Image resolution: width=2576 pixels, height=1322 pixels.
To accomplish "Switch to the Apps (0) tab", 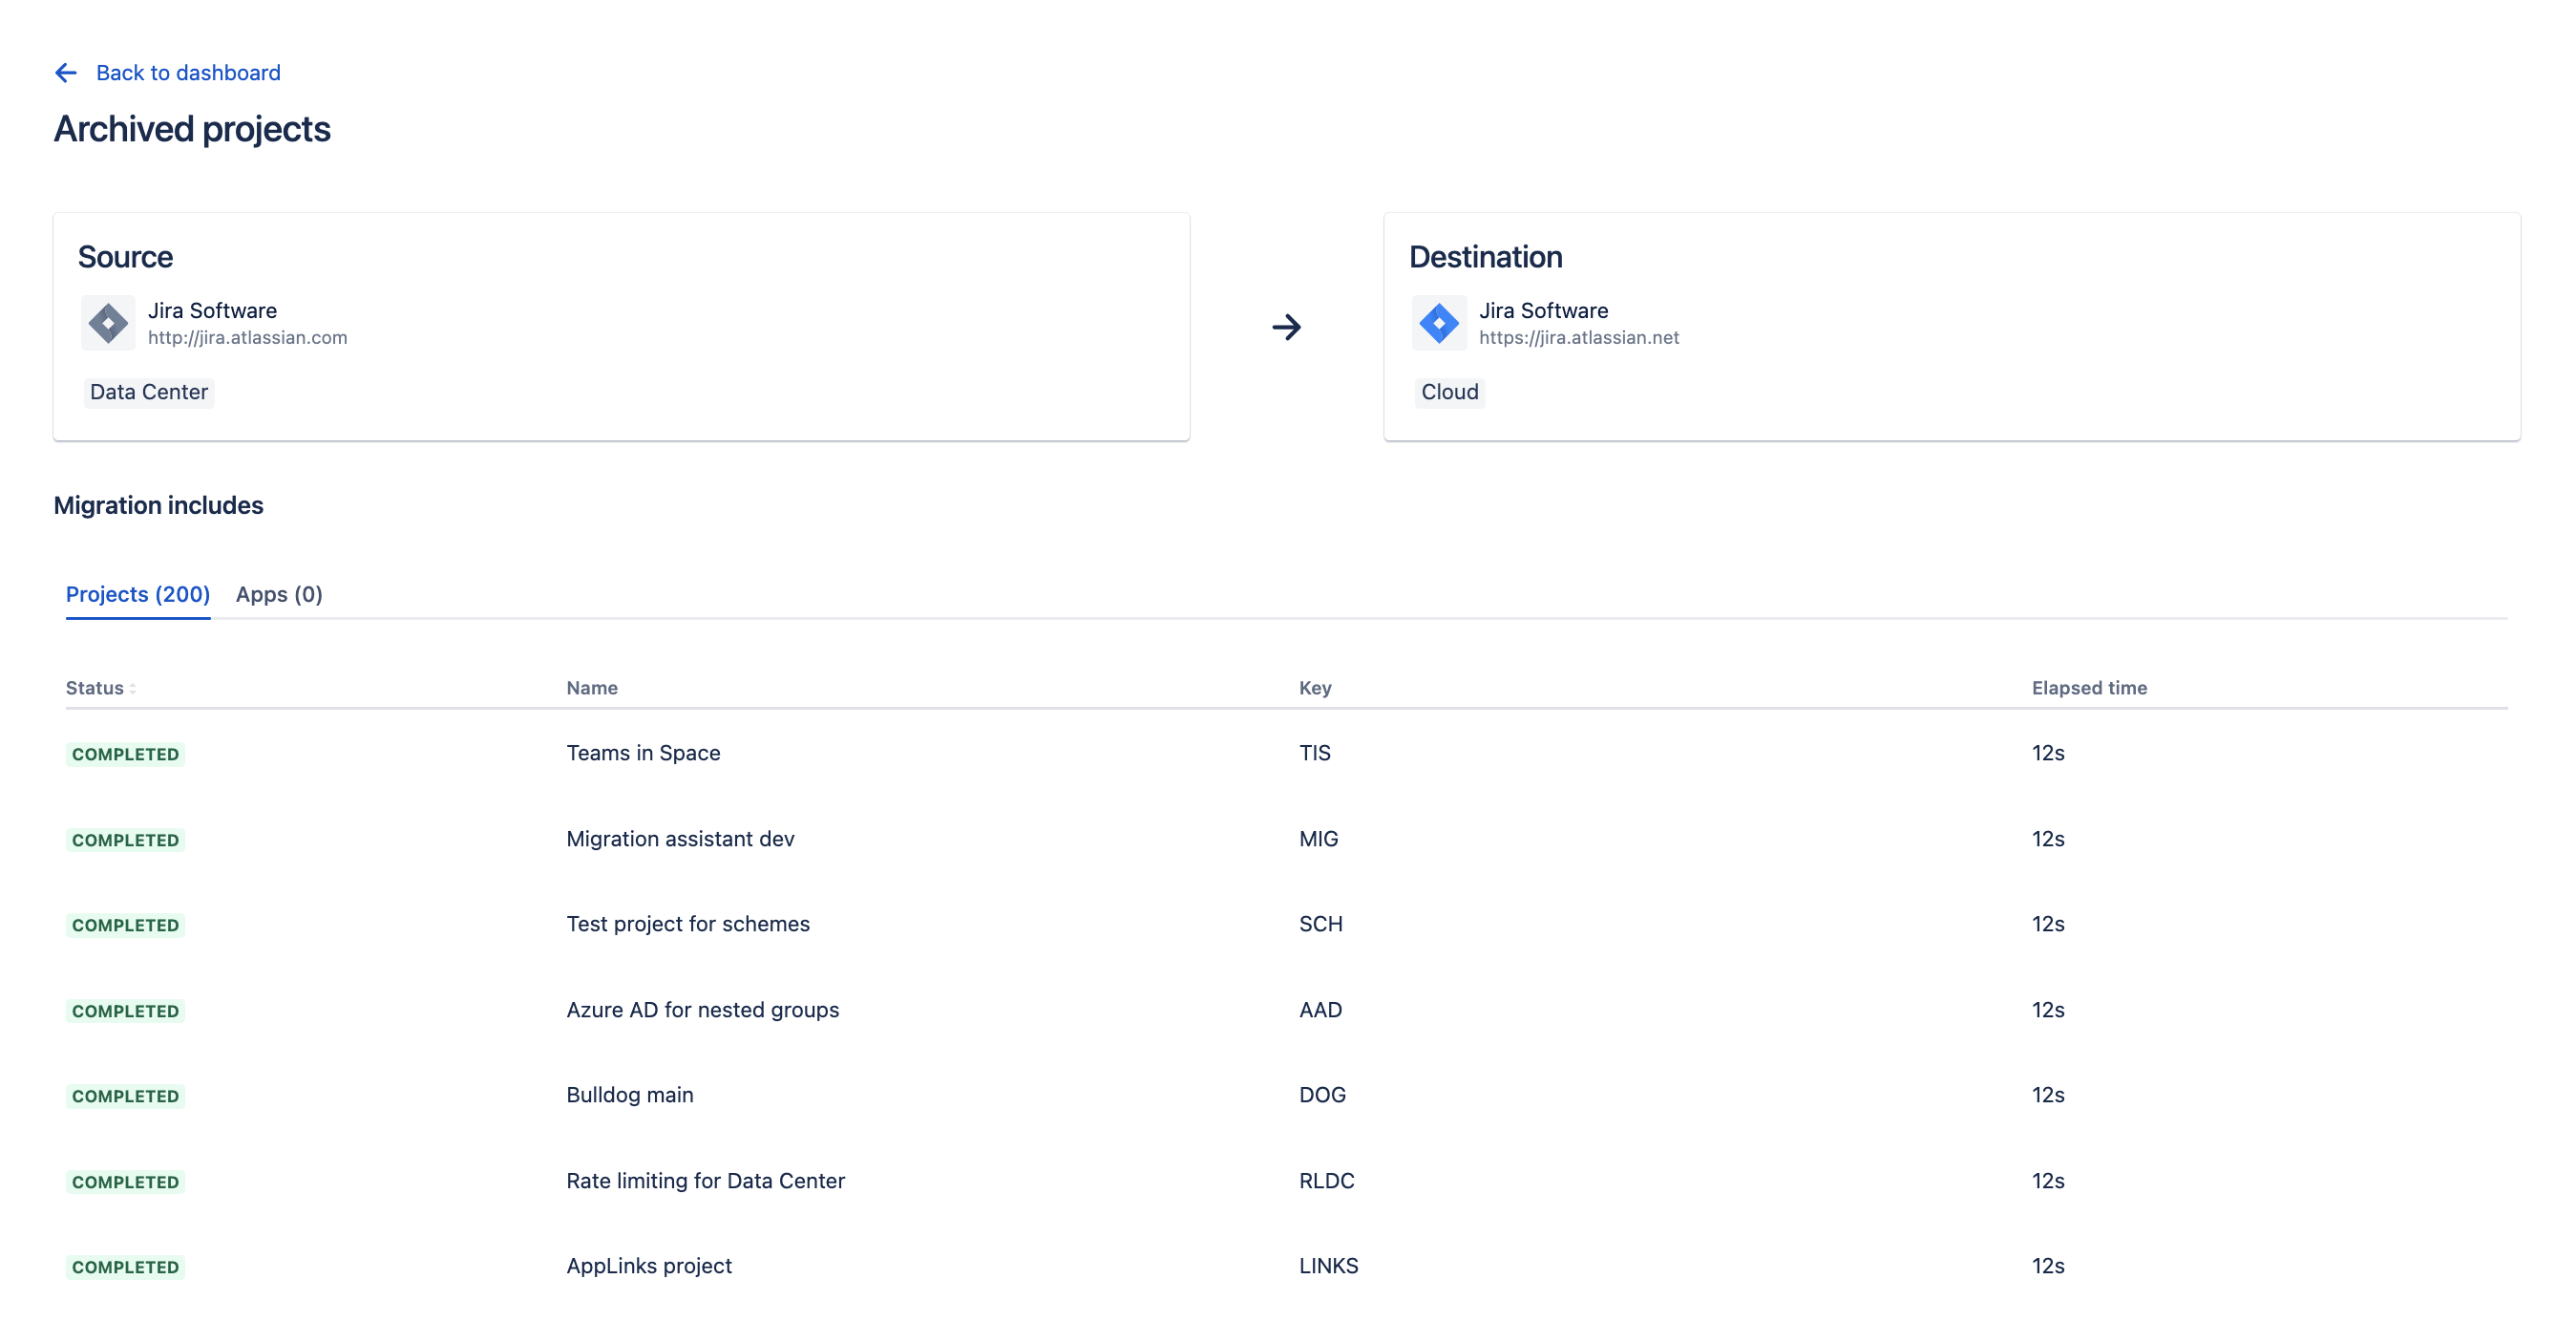I will [x=279, y=594].
